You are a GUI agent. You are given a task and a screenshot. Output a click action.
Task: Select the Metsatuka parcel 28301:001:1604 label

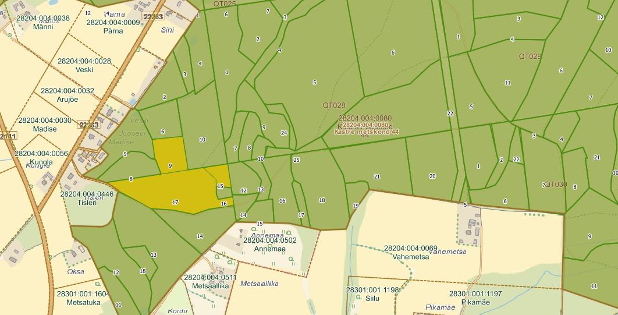pyautogui.click(x=80, y=298)
